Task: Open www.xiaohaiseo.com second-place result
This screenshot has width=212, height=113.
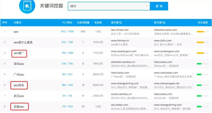Action: [x=166, y=73]
